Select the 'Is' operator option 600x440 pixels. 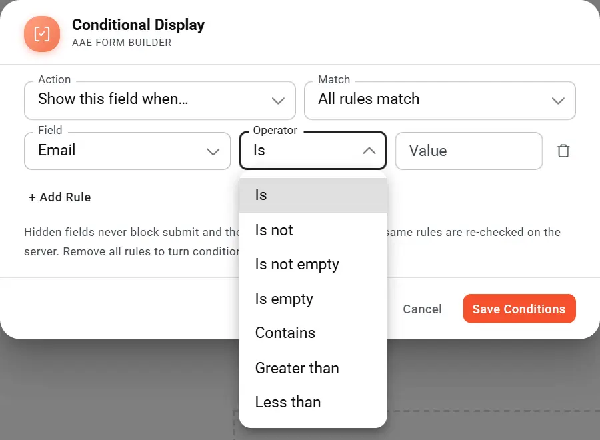point(313,195)
